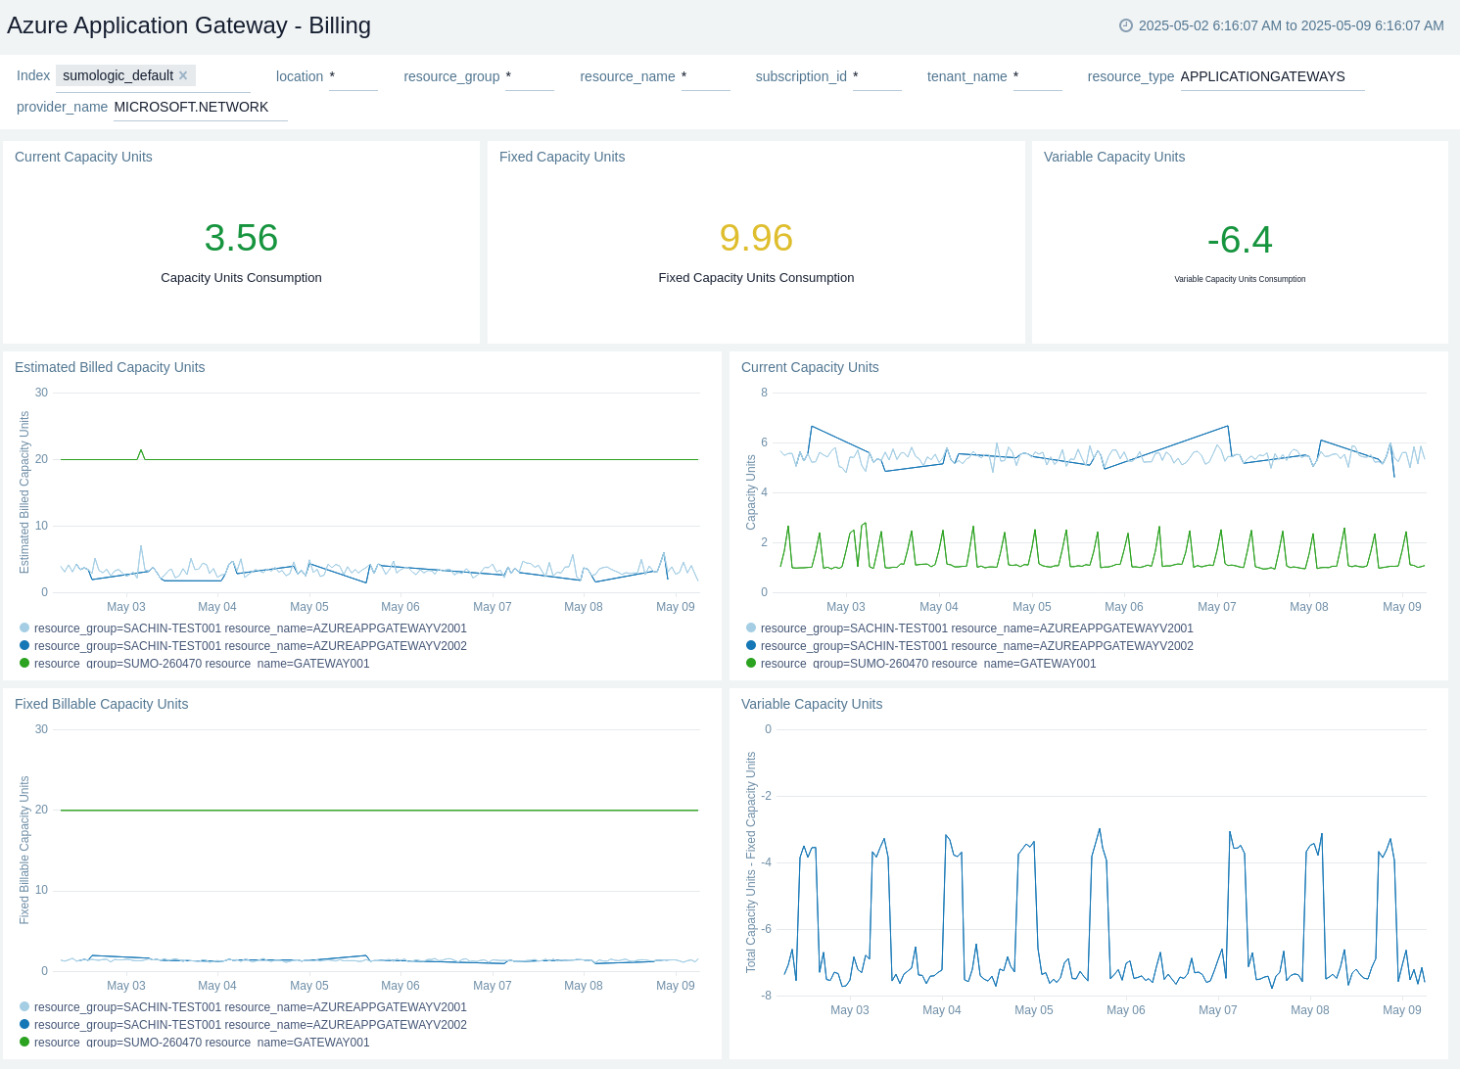Open the Current Capacity Units line chart title

point(810,367)
